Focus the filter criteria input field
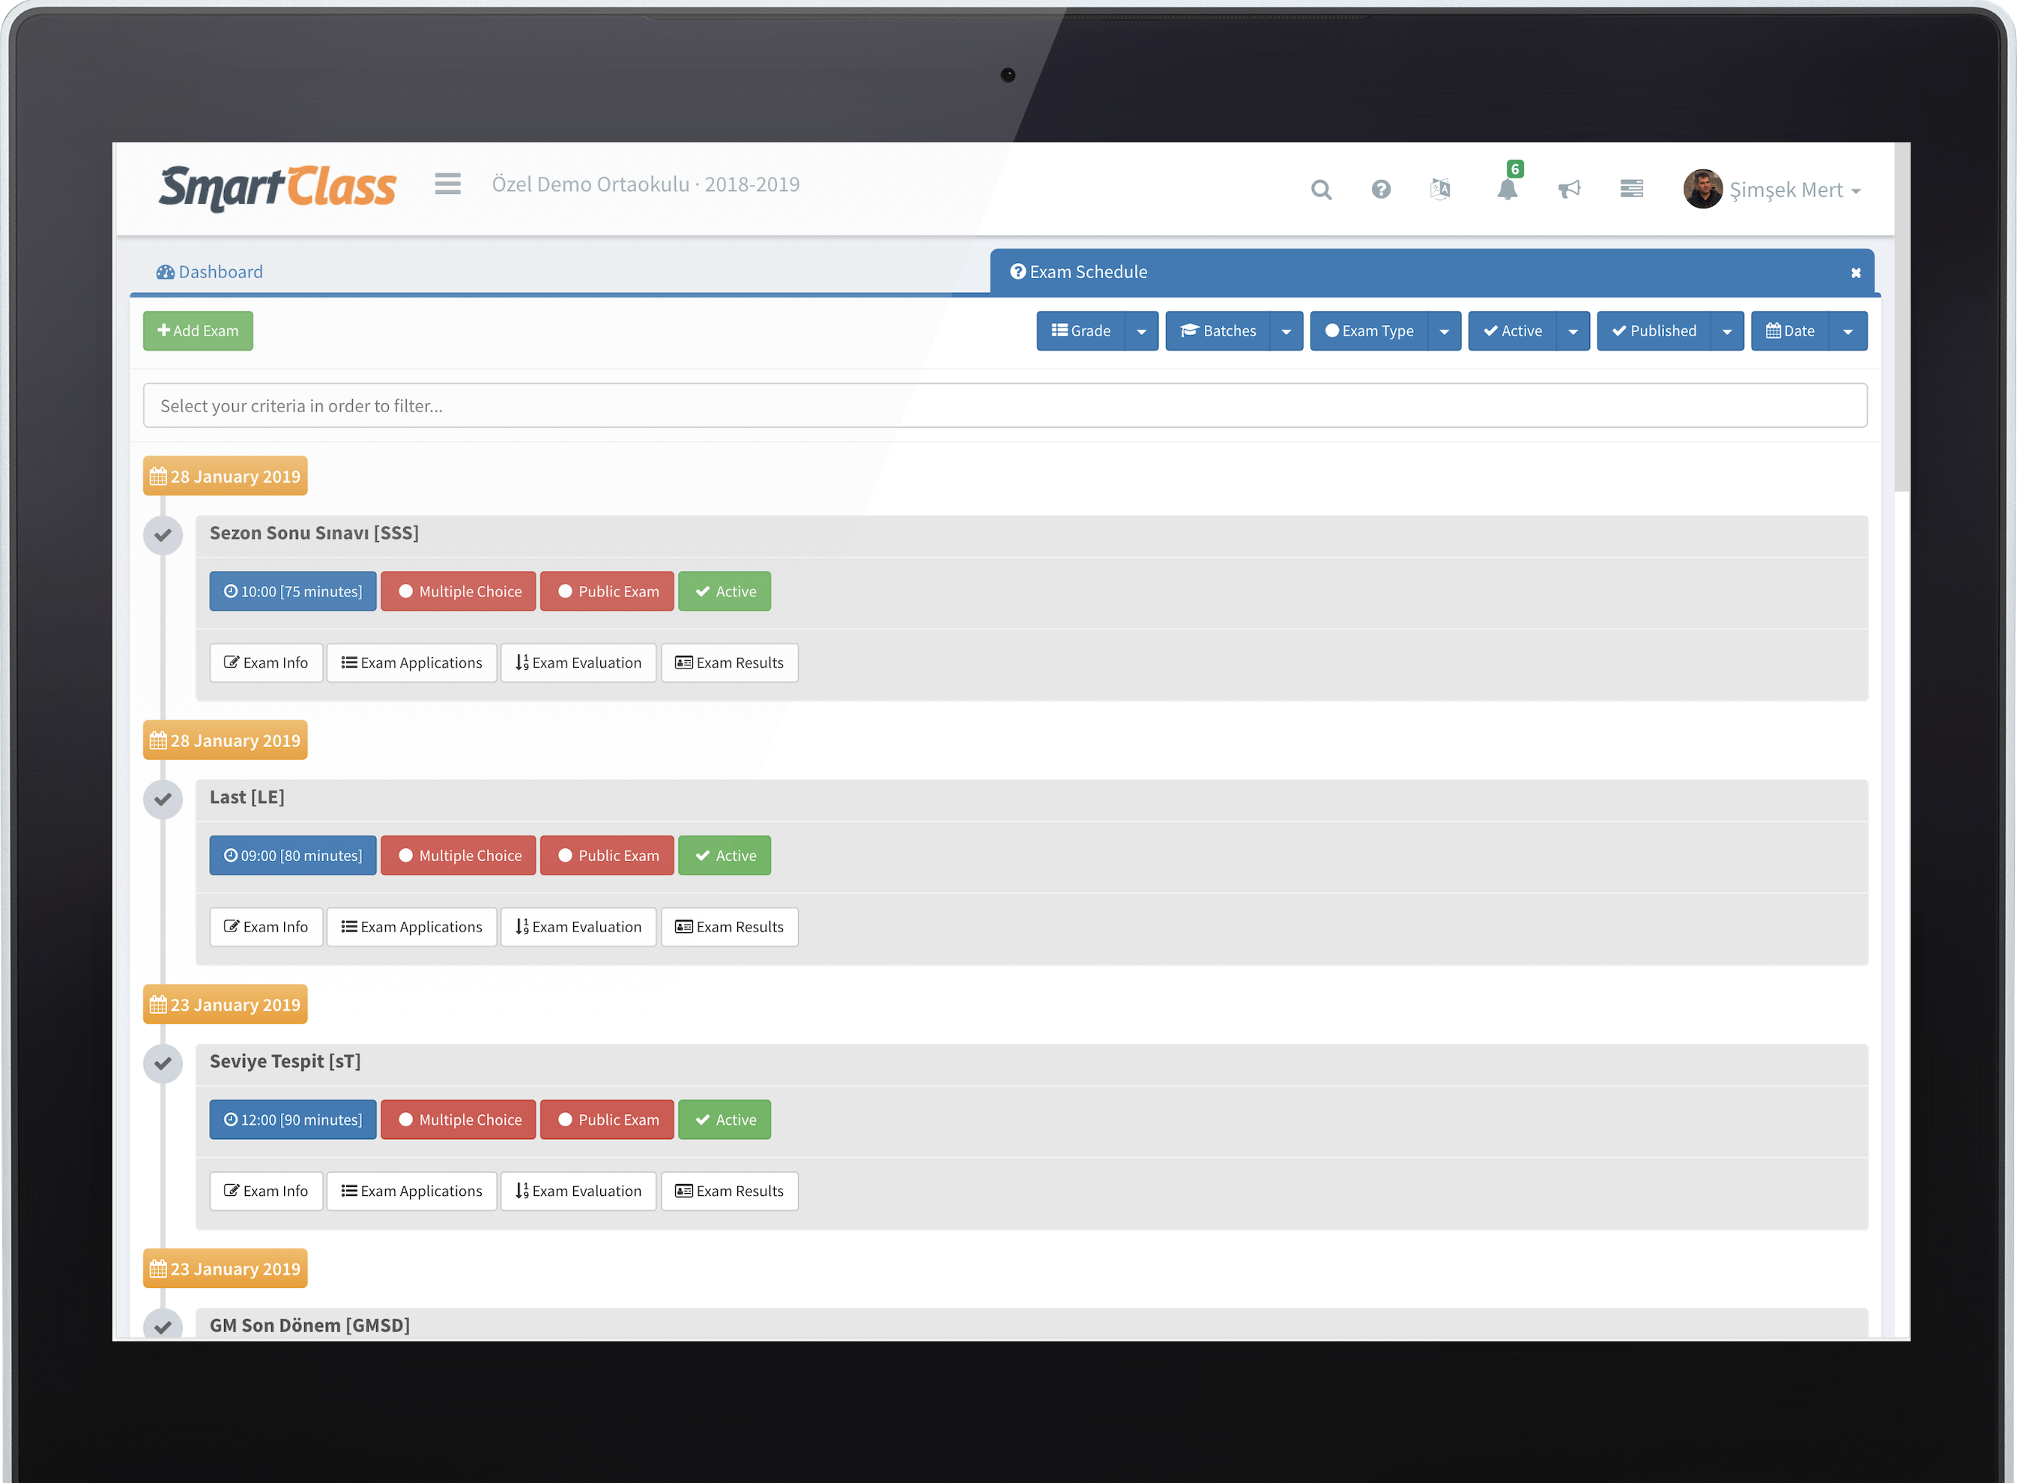The image size is (2017, 1483). click(1005, 405)
